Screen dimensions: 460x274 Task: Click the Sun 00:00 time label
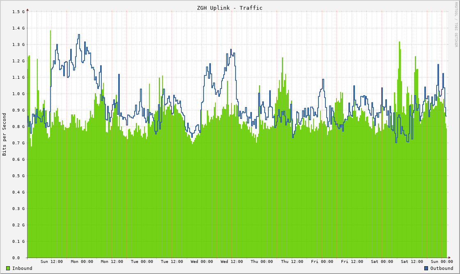442,262
